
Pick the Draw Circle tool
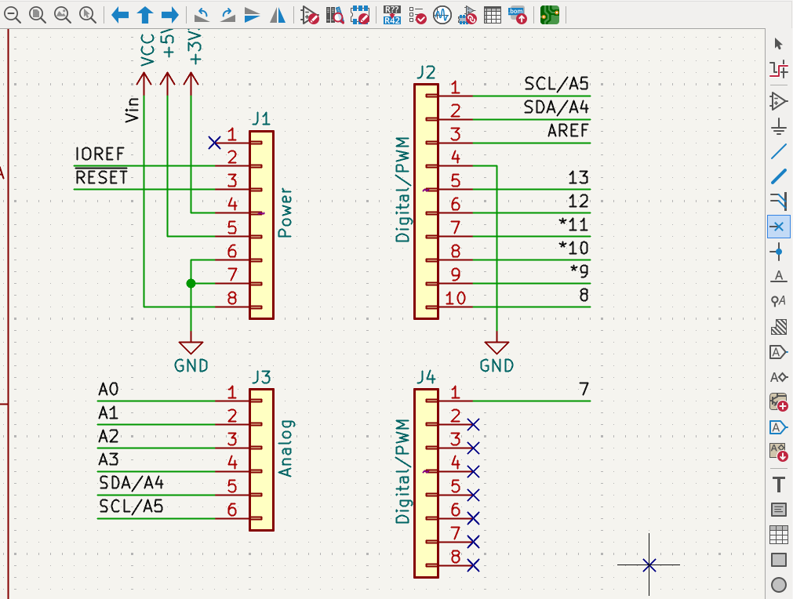(778, 585)
